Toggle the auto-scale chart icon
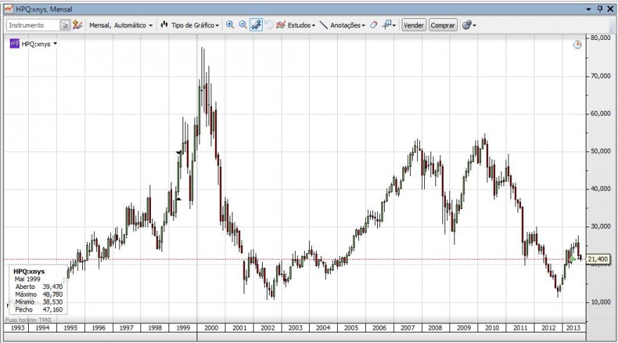Image resolution: width=618 pixels, height=343 pixels. coord(256,25)
